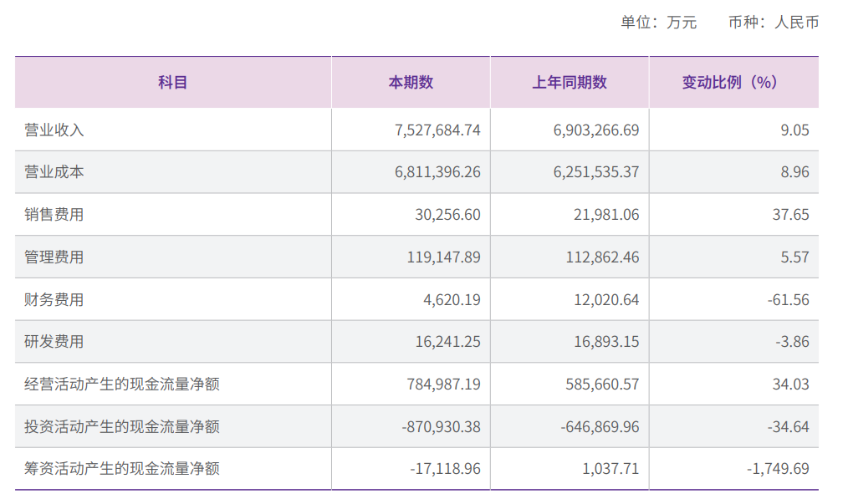Click the 37.65 percentage cell

coord(789,215)
